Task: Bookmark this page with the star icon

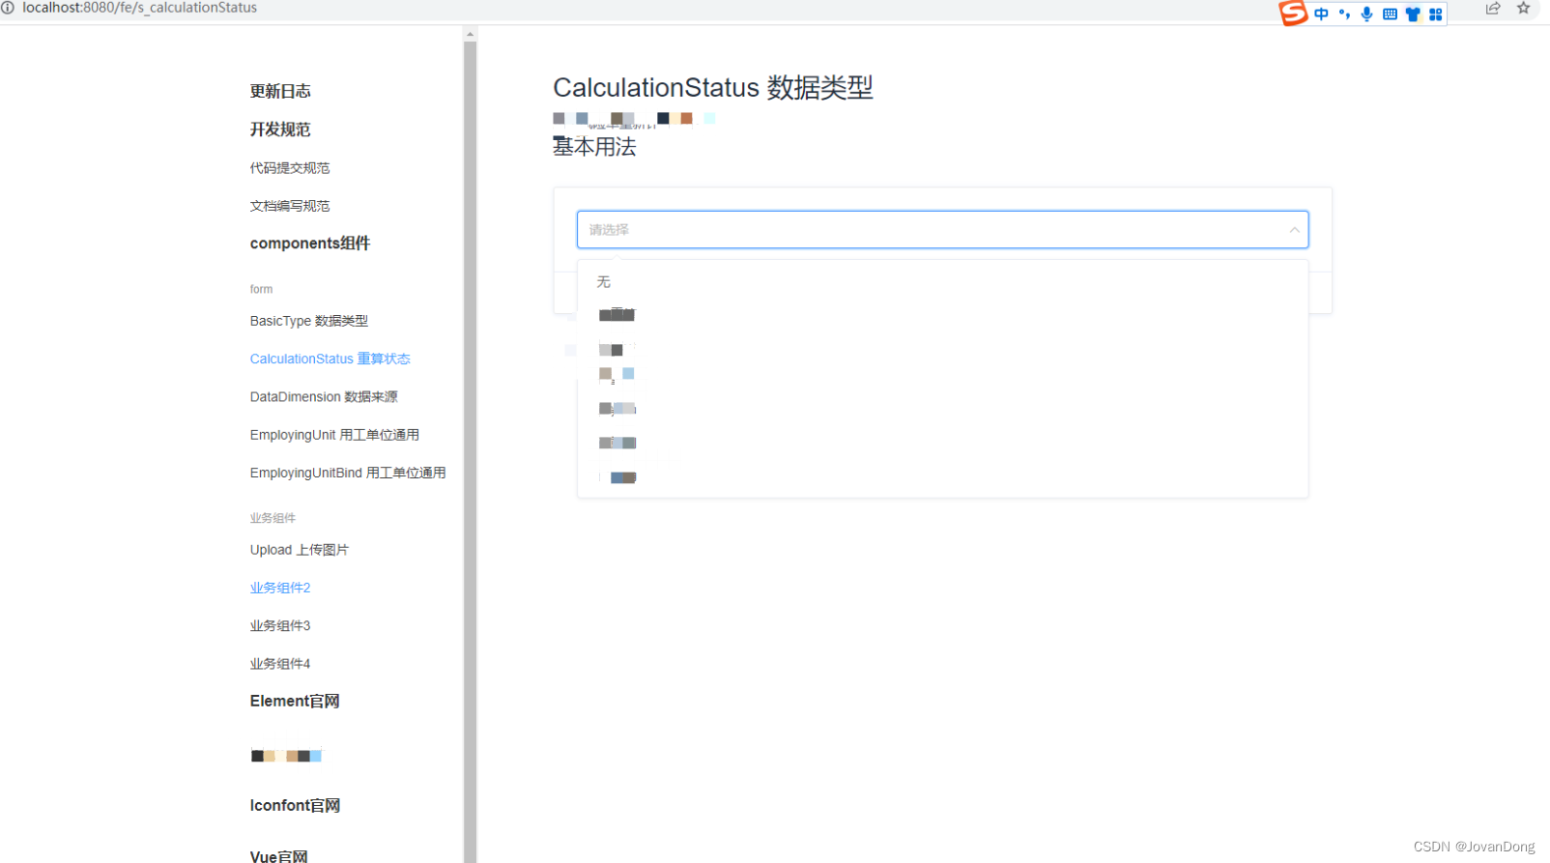Action: [1524, 9]
